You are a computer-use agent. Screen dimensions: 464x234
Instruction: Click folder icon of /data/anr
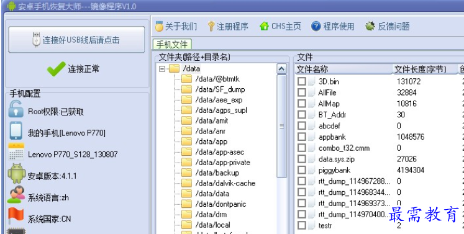(x=186, y=131)
